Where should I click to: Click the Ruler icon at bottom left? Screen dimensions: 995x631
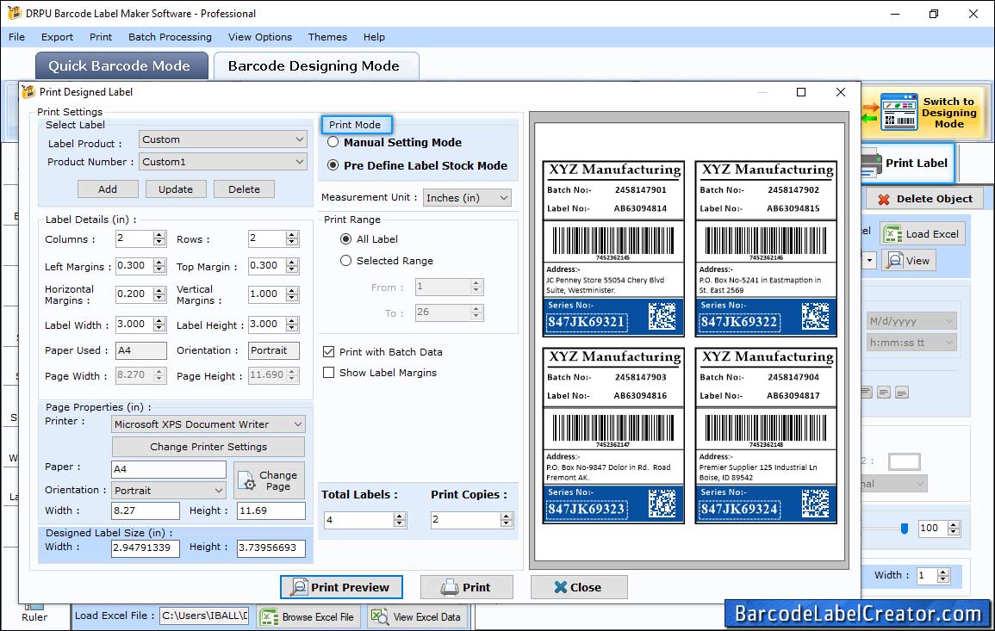tap(34, 608)
